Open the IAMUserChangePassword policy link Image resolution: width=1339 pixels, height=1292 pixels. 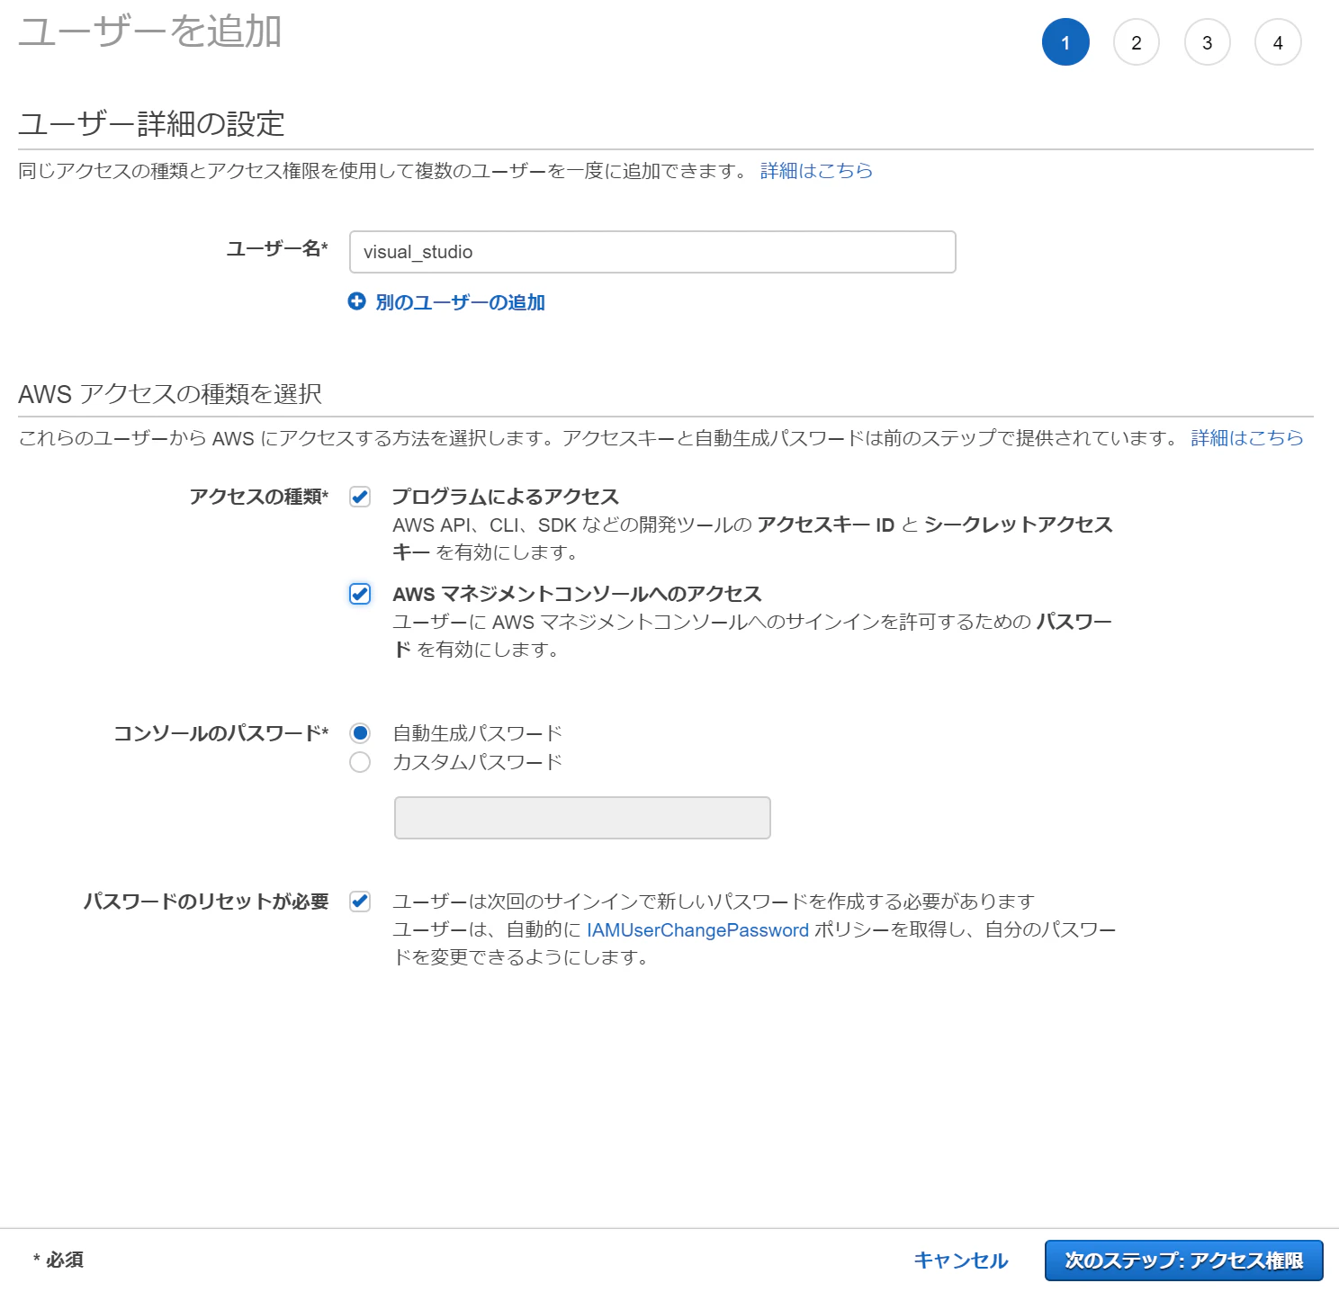click(697, 930)
